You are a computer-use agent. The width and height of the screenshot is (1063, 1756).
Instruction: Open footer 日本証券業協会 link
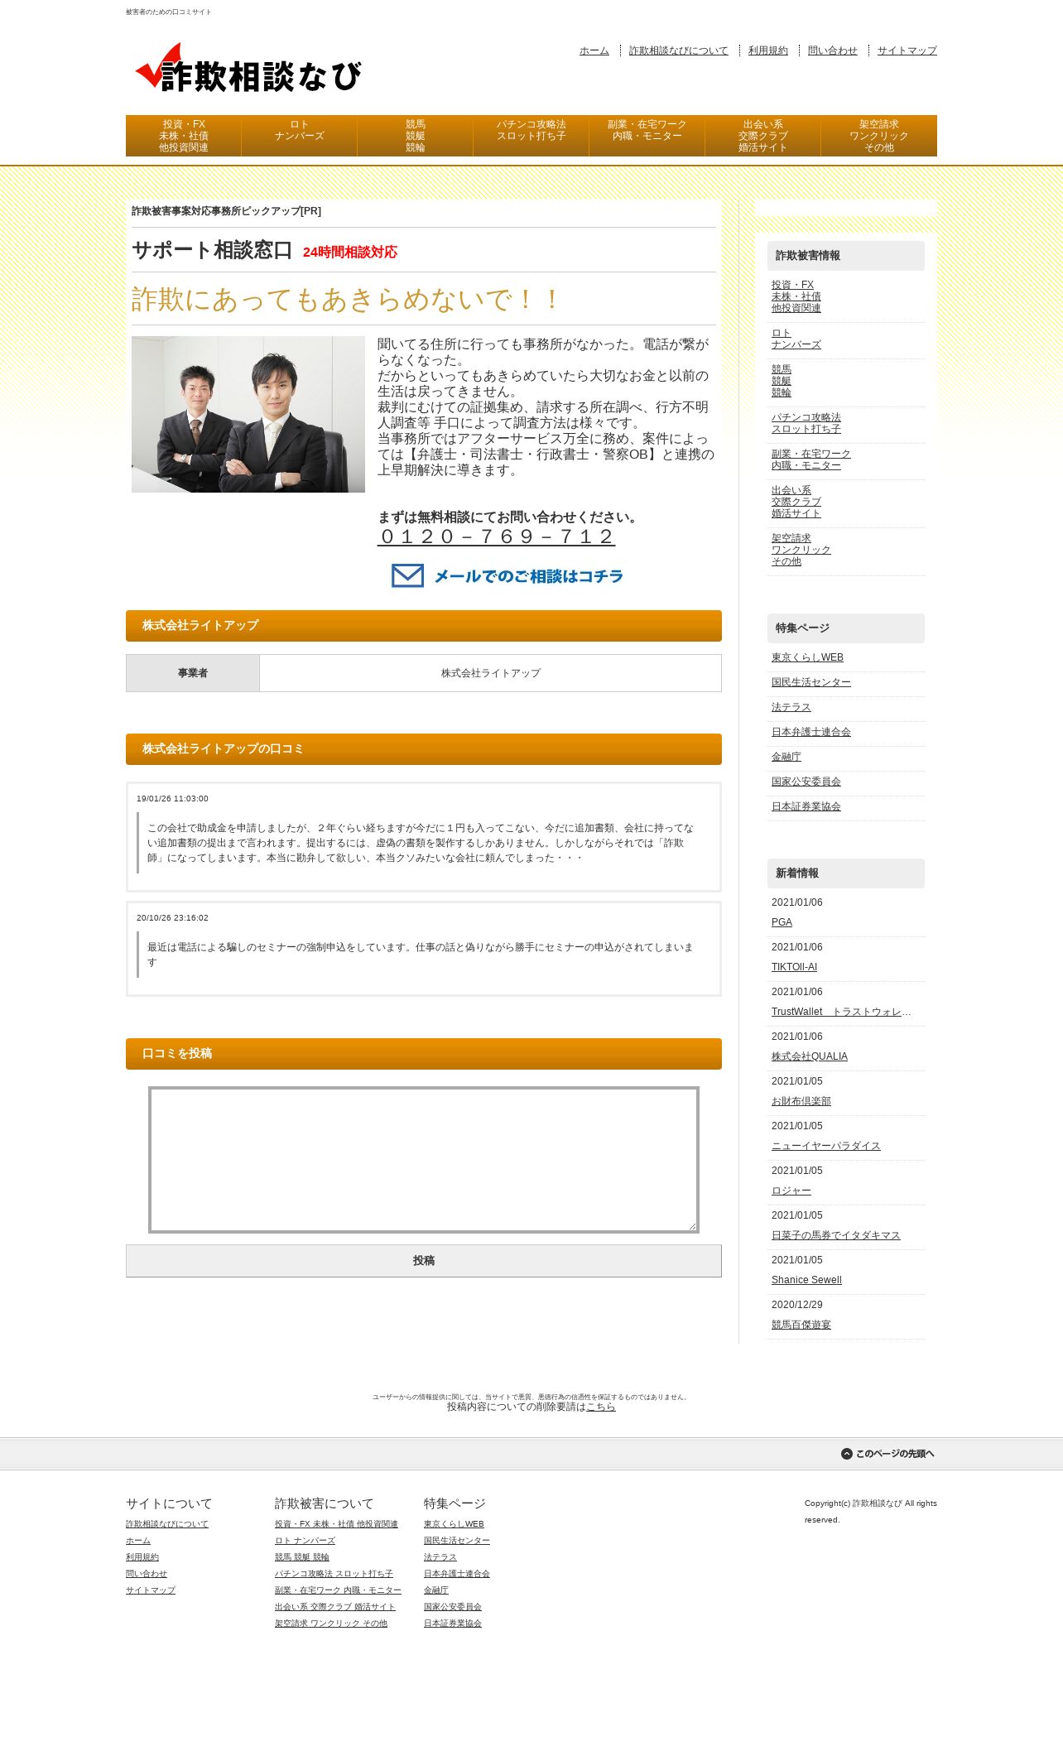[x=453, y=1624]
